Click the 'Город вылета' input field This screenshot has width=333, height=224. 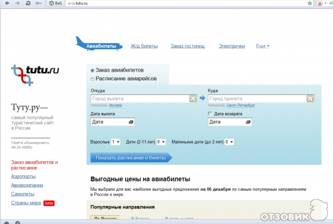[139, 99]
